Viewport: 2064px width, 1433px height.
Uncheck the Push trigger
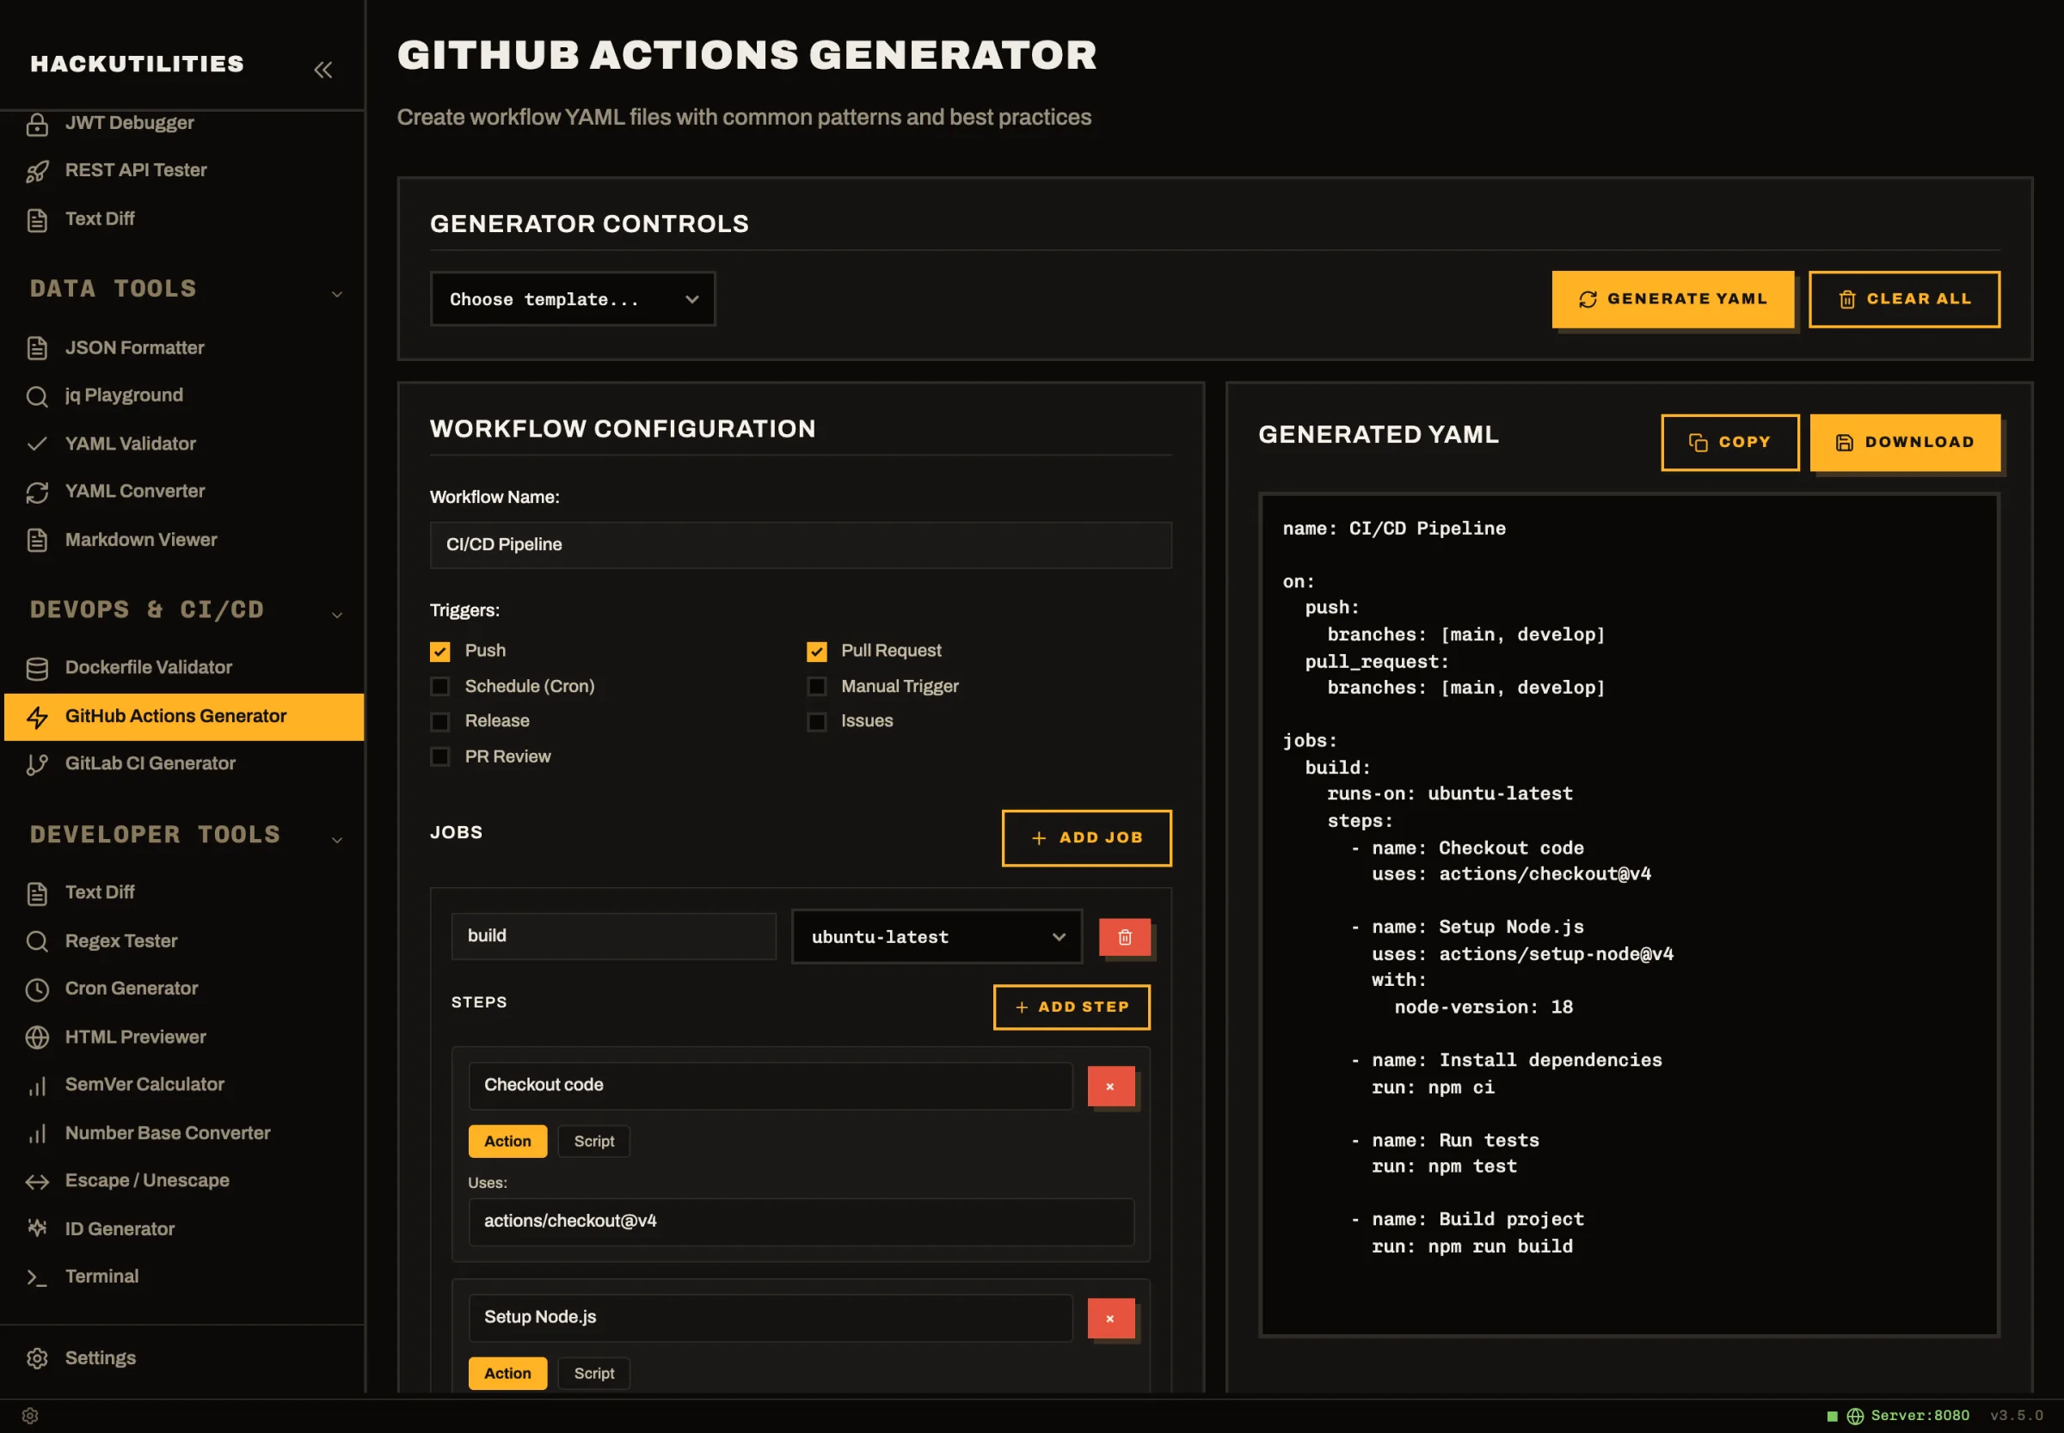(x=440, y=651)
